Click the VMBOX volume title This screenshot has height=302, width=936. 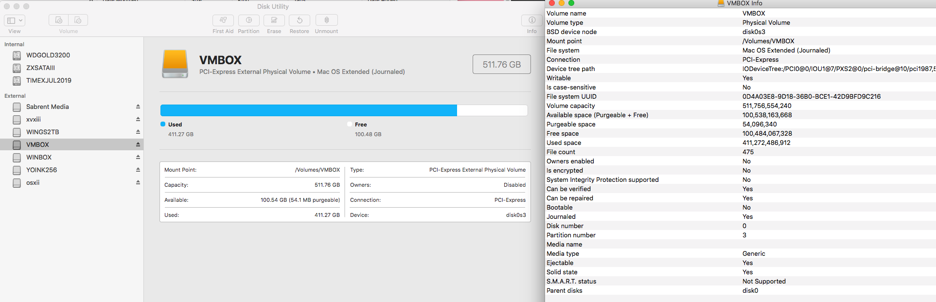(x=220, y=60)
